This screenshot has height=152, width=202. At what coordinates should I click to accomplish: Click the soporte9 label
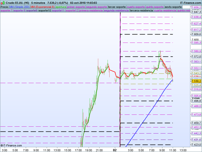32,10
